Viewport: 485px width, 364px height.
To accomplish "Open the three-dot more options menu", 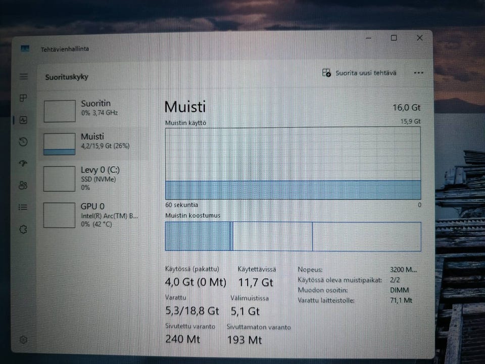I will 418,73.
